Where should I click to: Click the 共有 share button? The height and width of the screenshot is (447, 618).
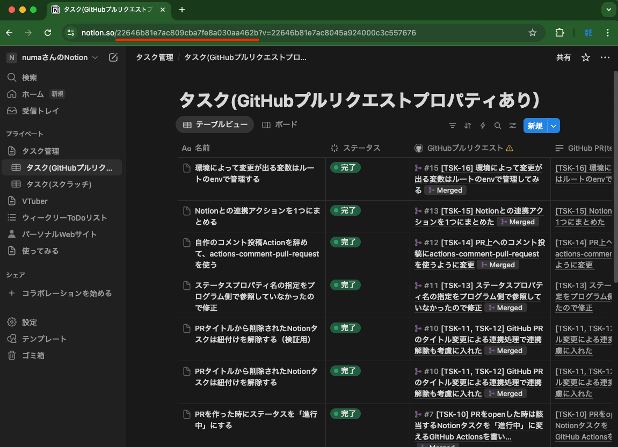tap(563, 57)
